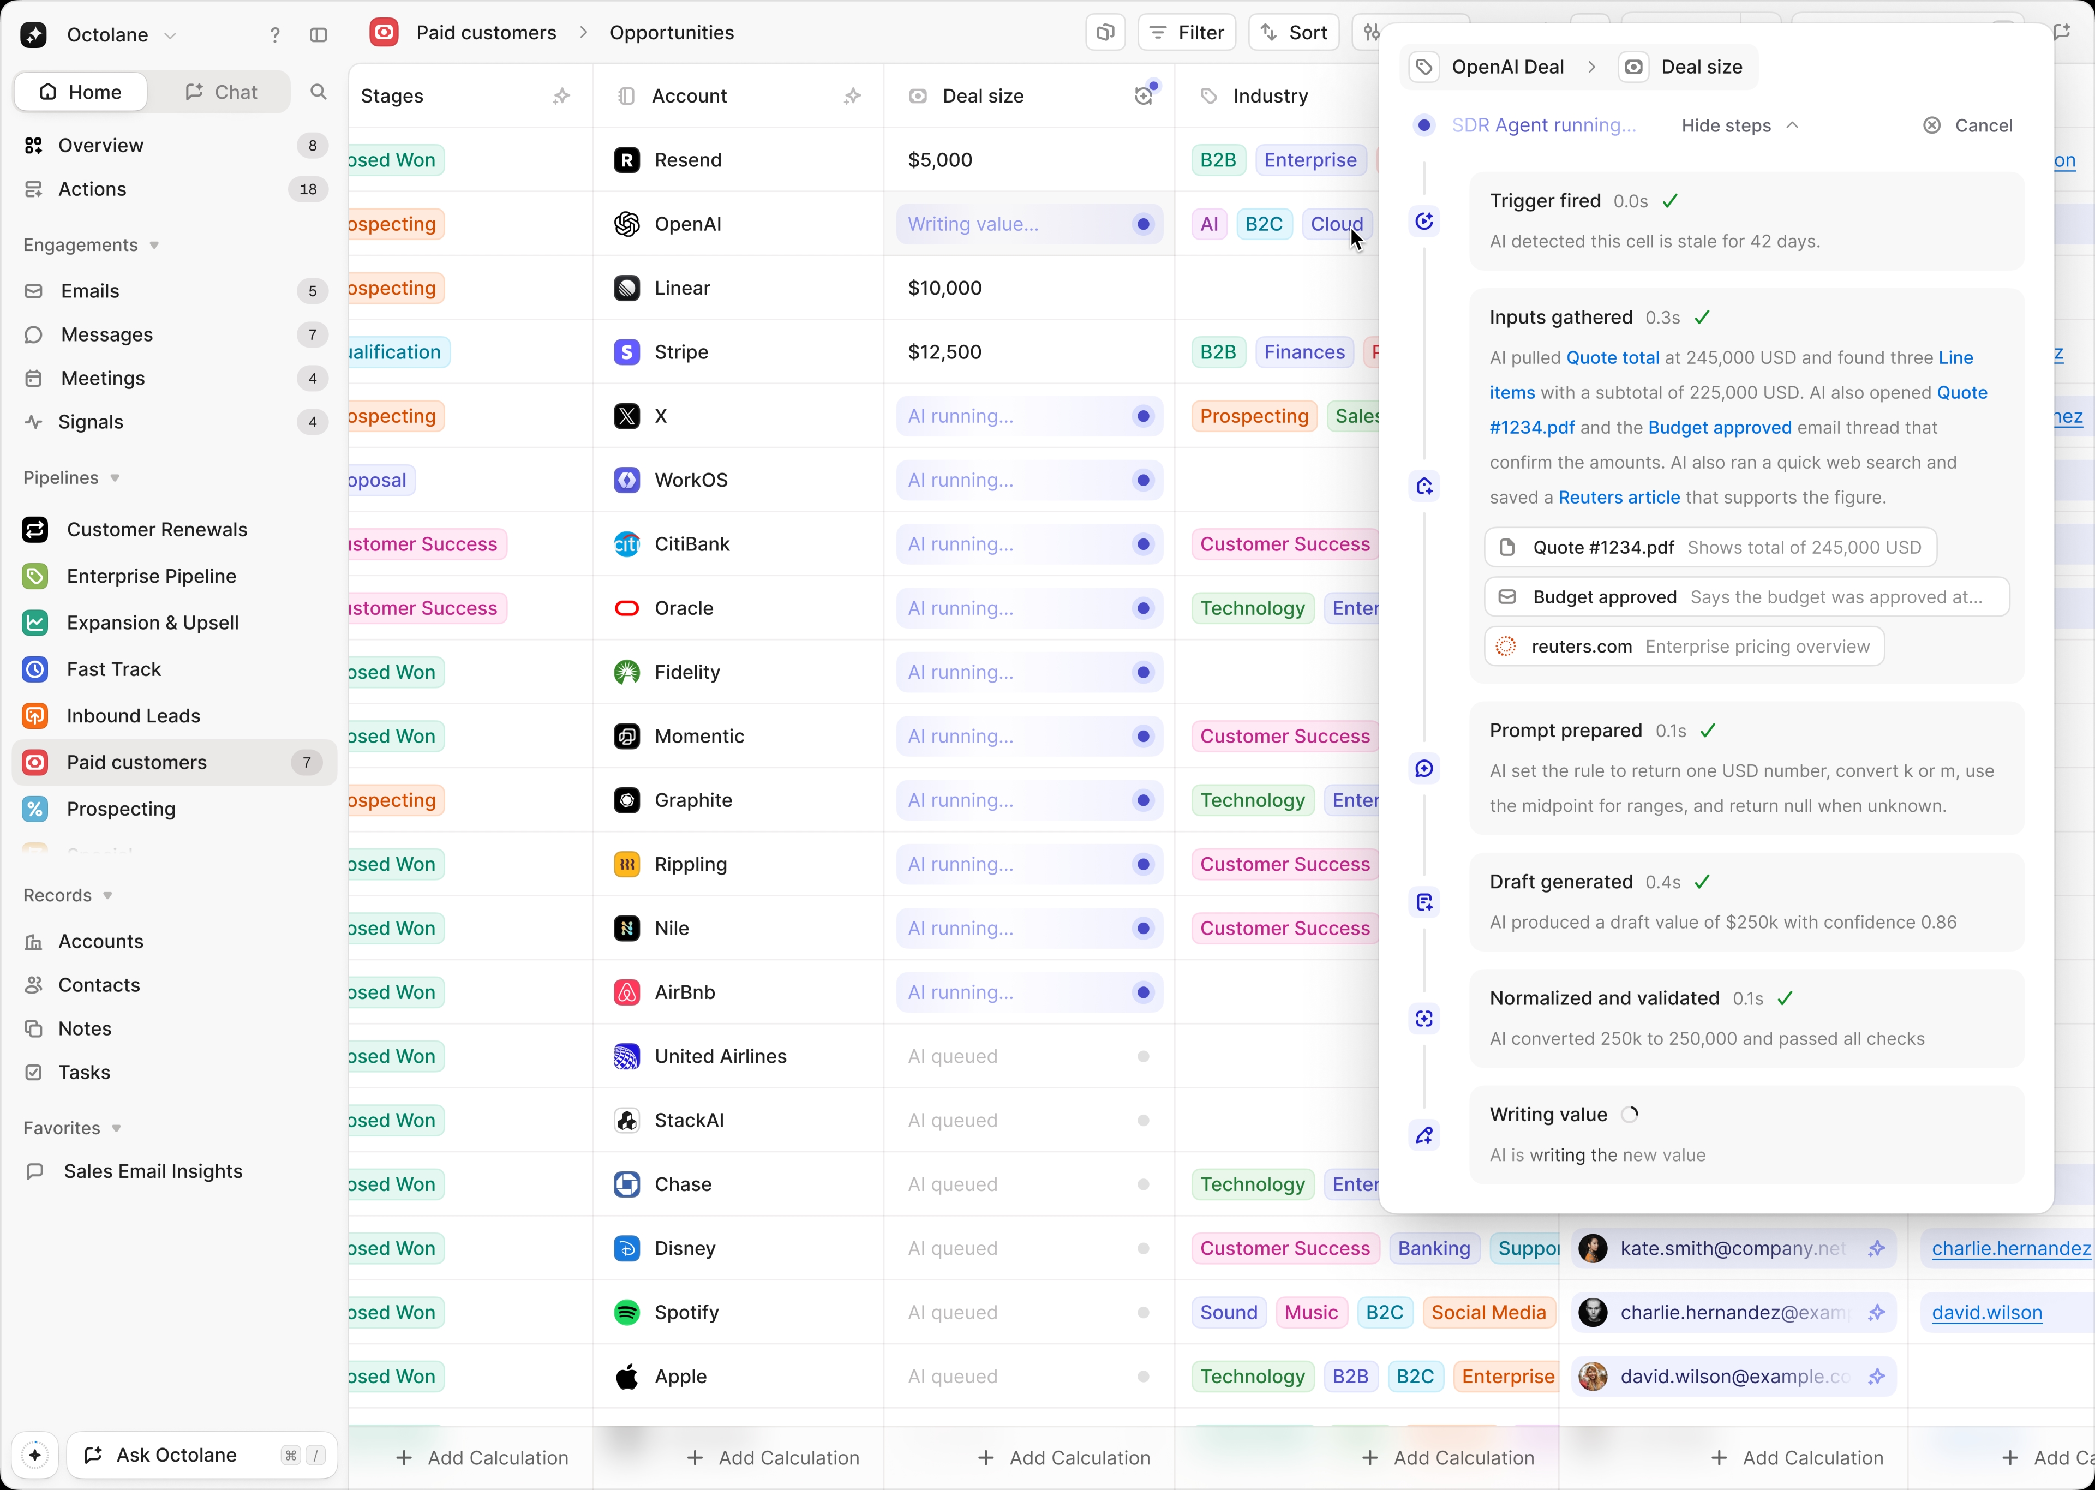Open sidebar search magnifier icon

(x=318, y=92)
